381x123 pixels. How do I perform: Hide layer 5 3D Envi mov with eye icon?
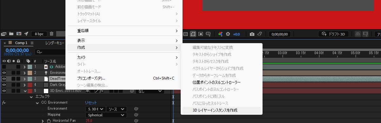coord(4,91)
